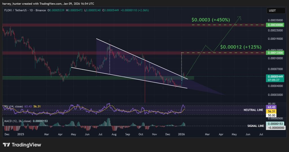Click the green 0.00012000 price label
This screenshot has height=152, width=289.
(x=275, y=53)
